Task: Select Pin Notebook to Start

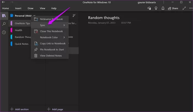Action: pyautogui.click(x=50, y=50)
